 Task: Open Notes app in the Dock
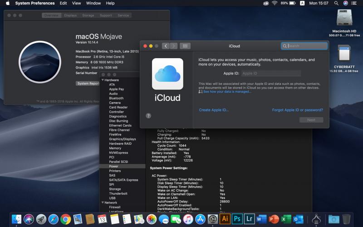(115, 219)
